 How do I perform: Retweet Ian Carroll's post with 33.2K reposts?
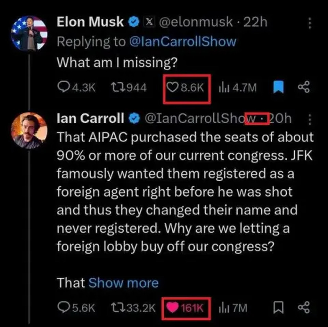pos(116,308)
